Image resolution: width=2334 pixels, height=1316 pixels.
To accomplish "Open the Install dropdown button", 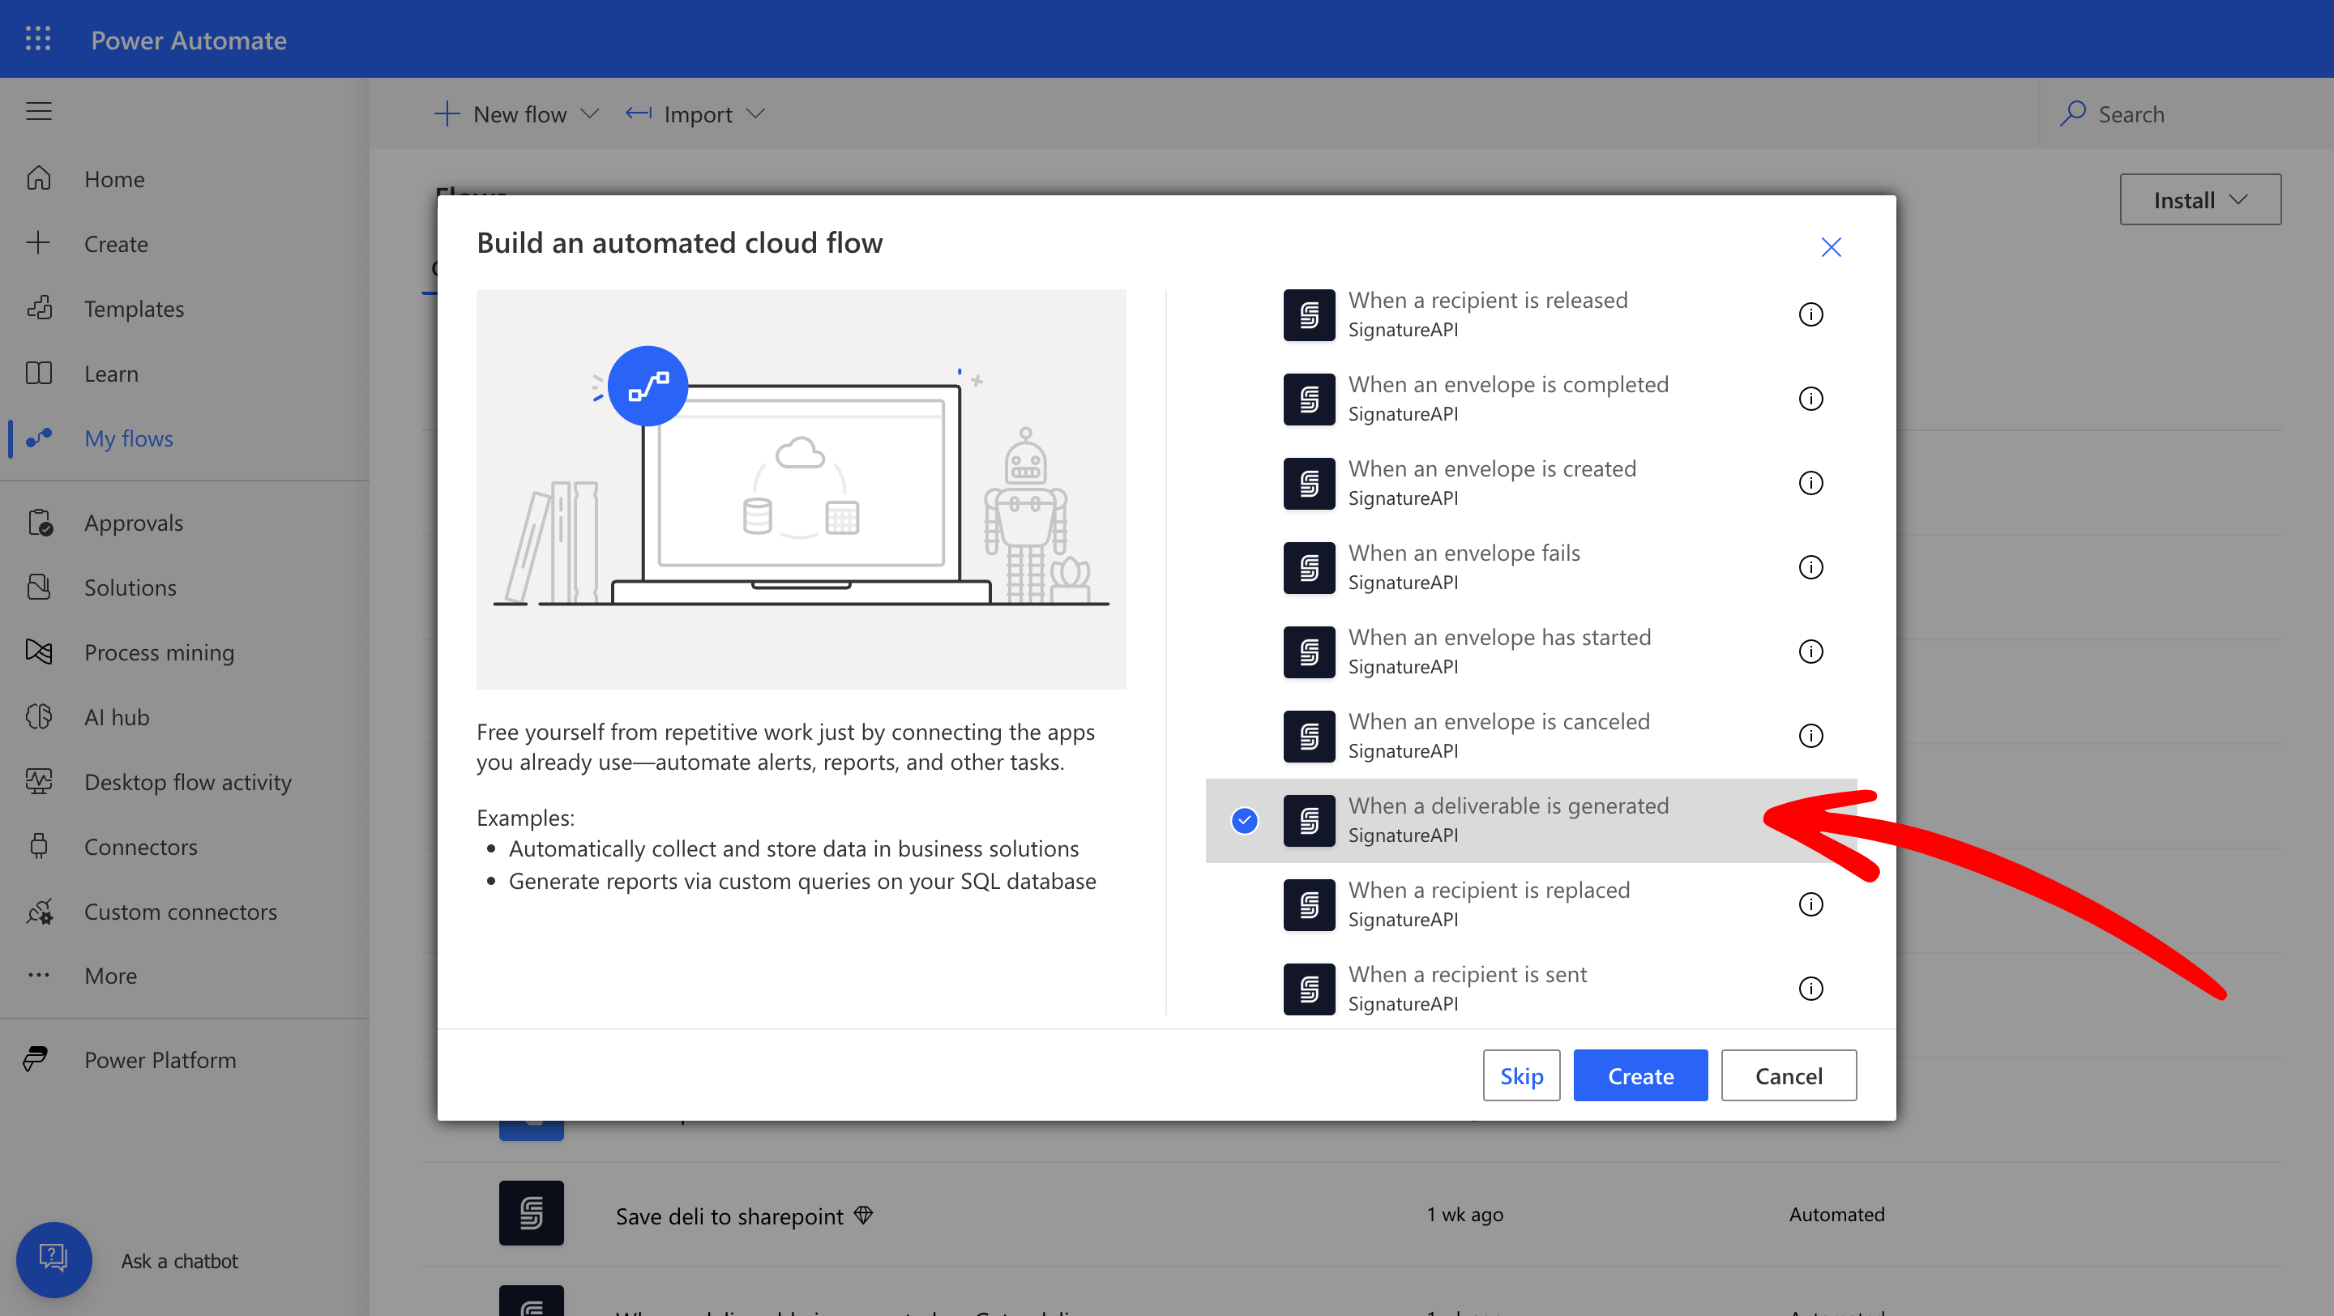I will click(x=2199, y=200).
